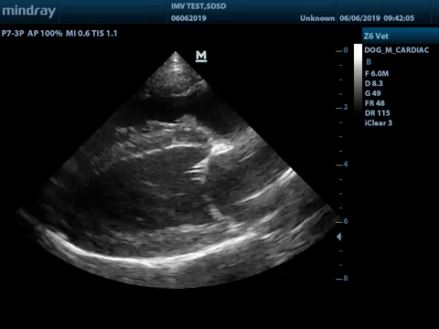439x329 pixels.
Task: Click the patient name IMV TEST,SDSD
Action: (198, 6)
